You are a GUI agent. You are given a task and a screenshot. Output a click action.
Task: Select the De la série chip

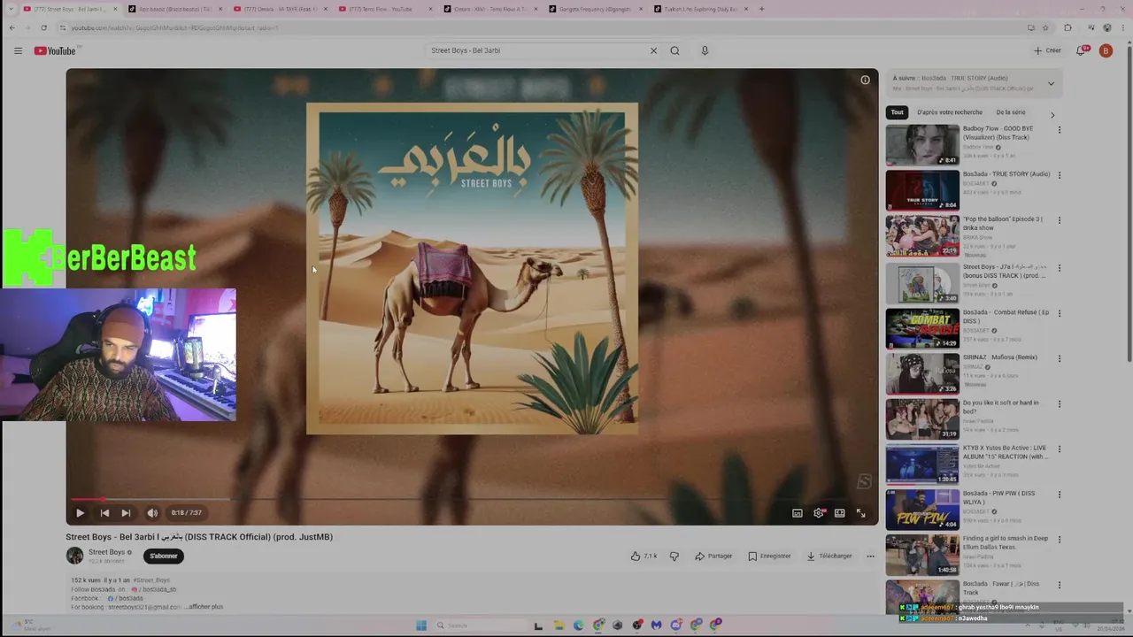[1011, 112]
